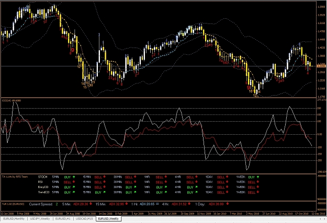Click the red arrow beside ADX 36.90
Image resolution: width=327 pixels, height=223 pixels.
[x=227, y=204]
